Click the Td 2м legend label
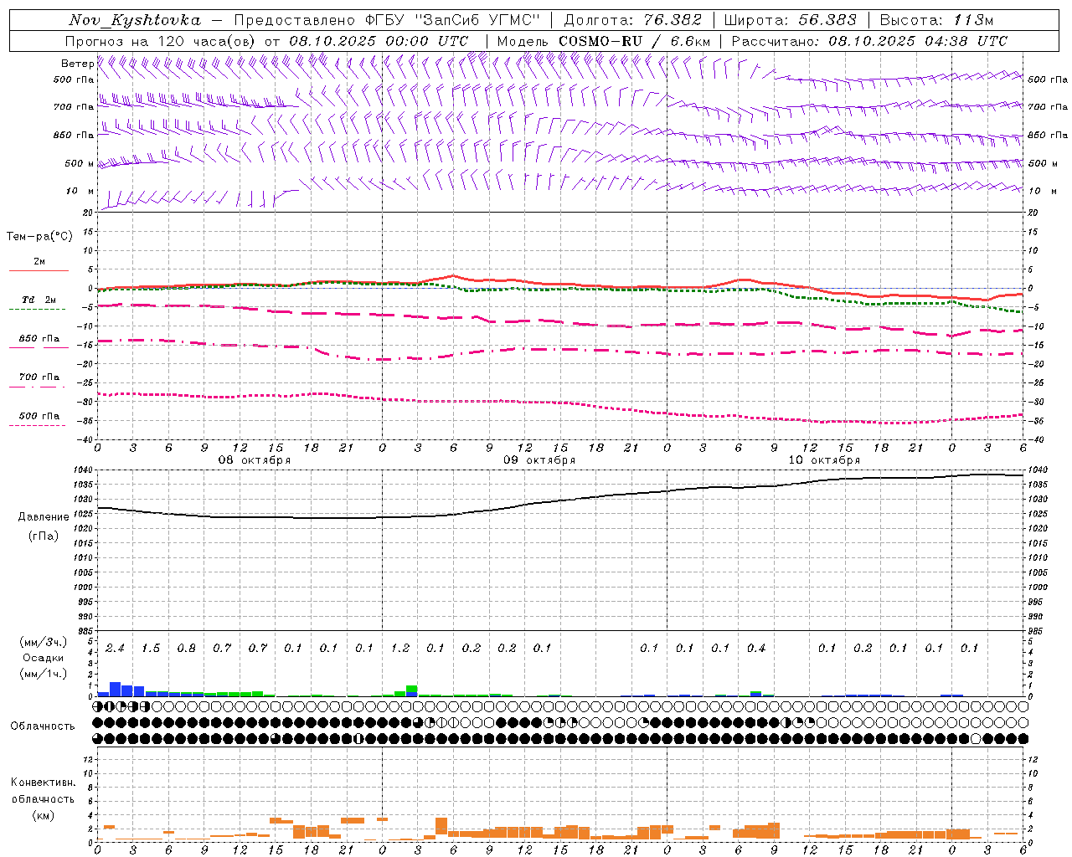This screenshot has width=1072, height=857. click(x=39, y=300)
